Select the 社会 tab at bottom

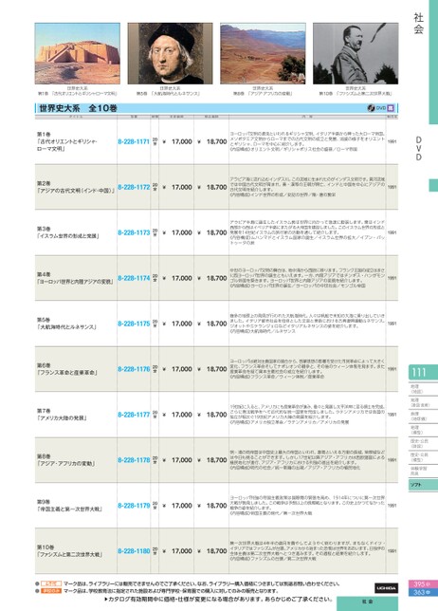367,602
